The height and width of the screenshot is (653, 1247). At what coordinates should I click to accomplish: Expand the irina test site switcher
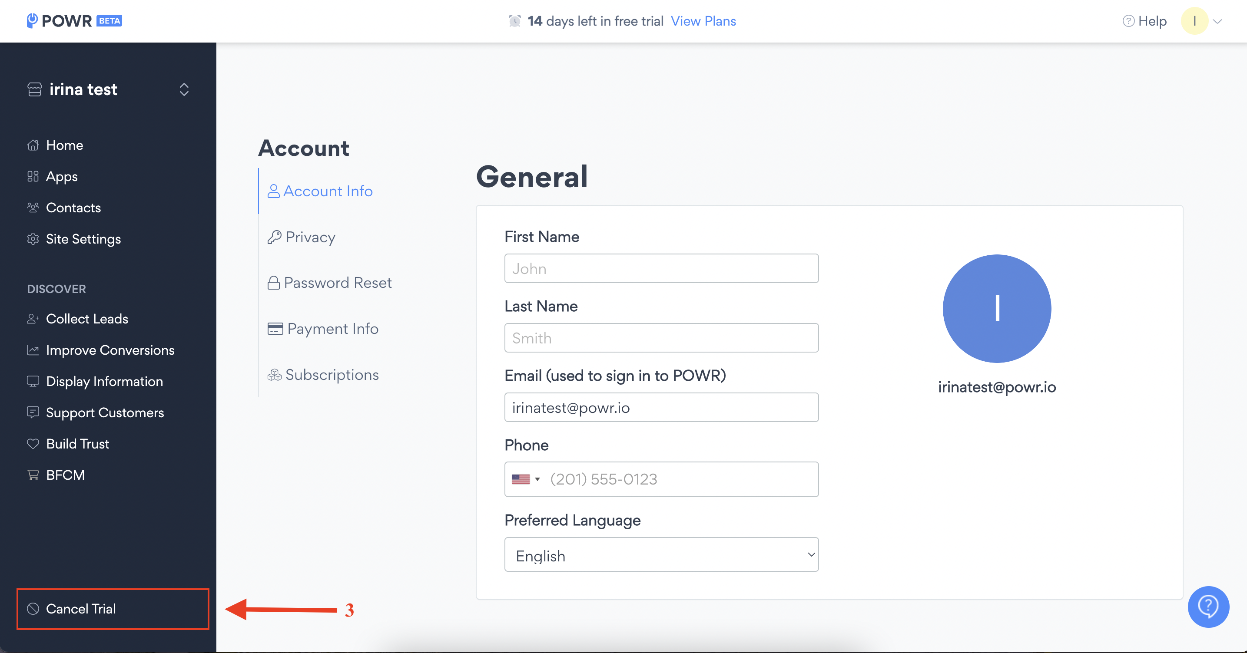(184, 89)
